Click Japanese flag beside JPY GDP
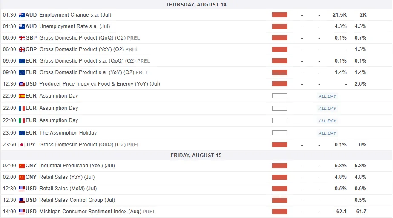Image resolution: width=393 pixels, height=218 pixels. (x=22, y=145)
